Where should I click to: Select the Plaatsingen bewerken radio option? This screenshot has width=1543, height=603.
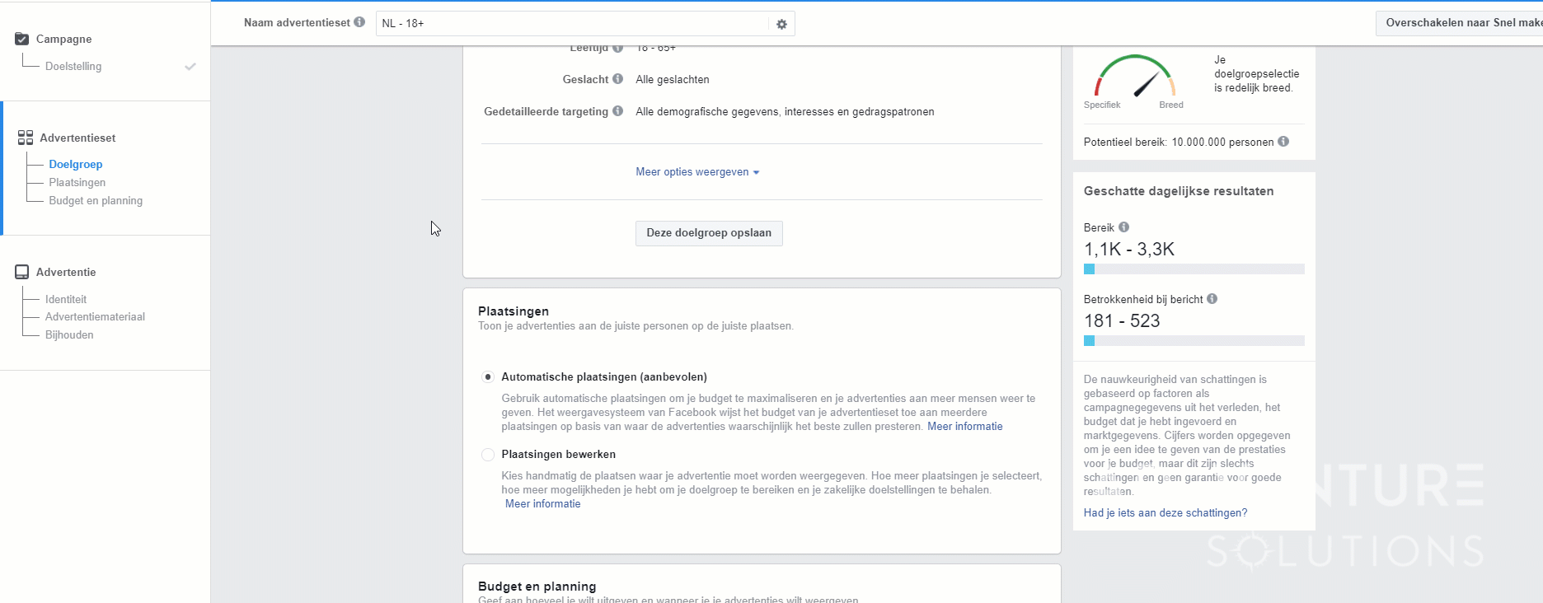click(488, 455)
